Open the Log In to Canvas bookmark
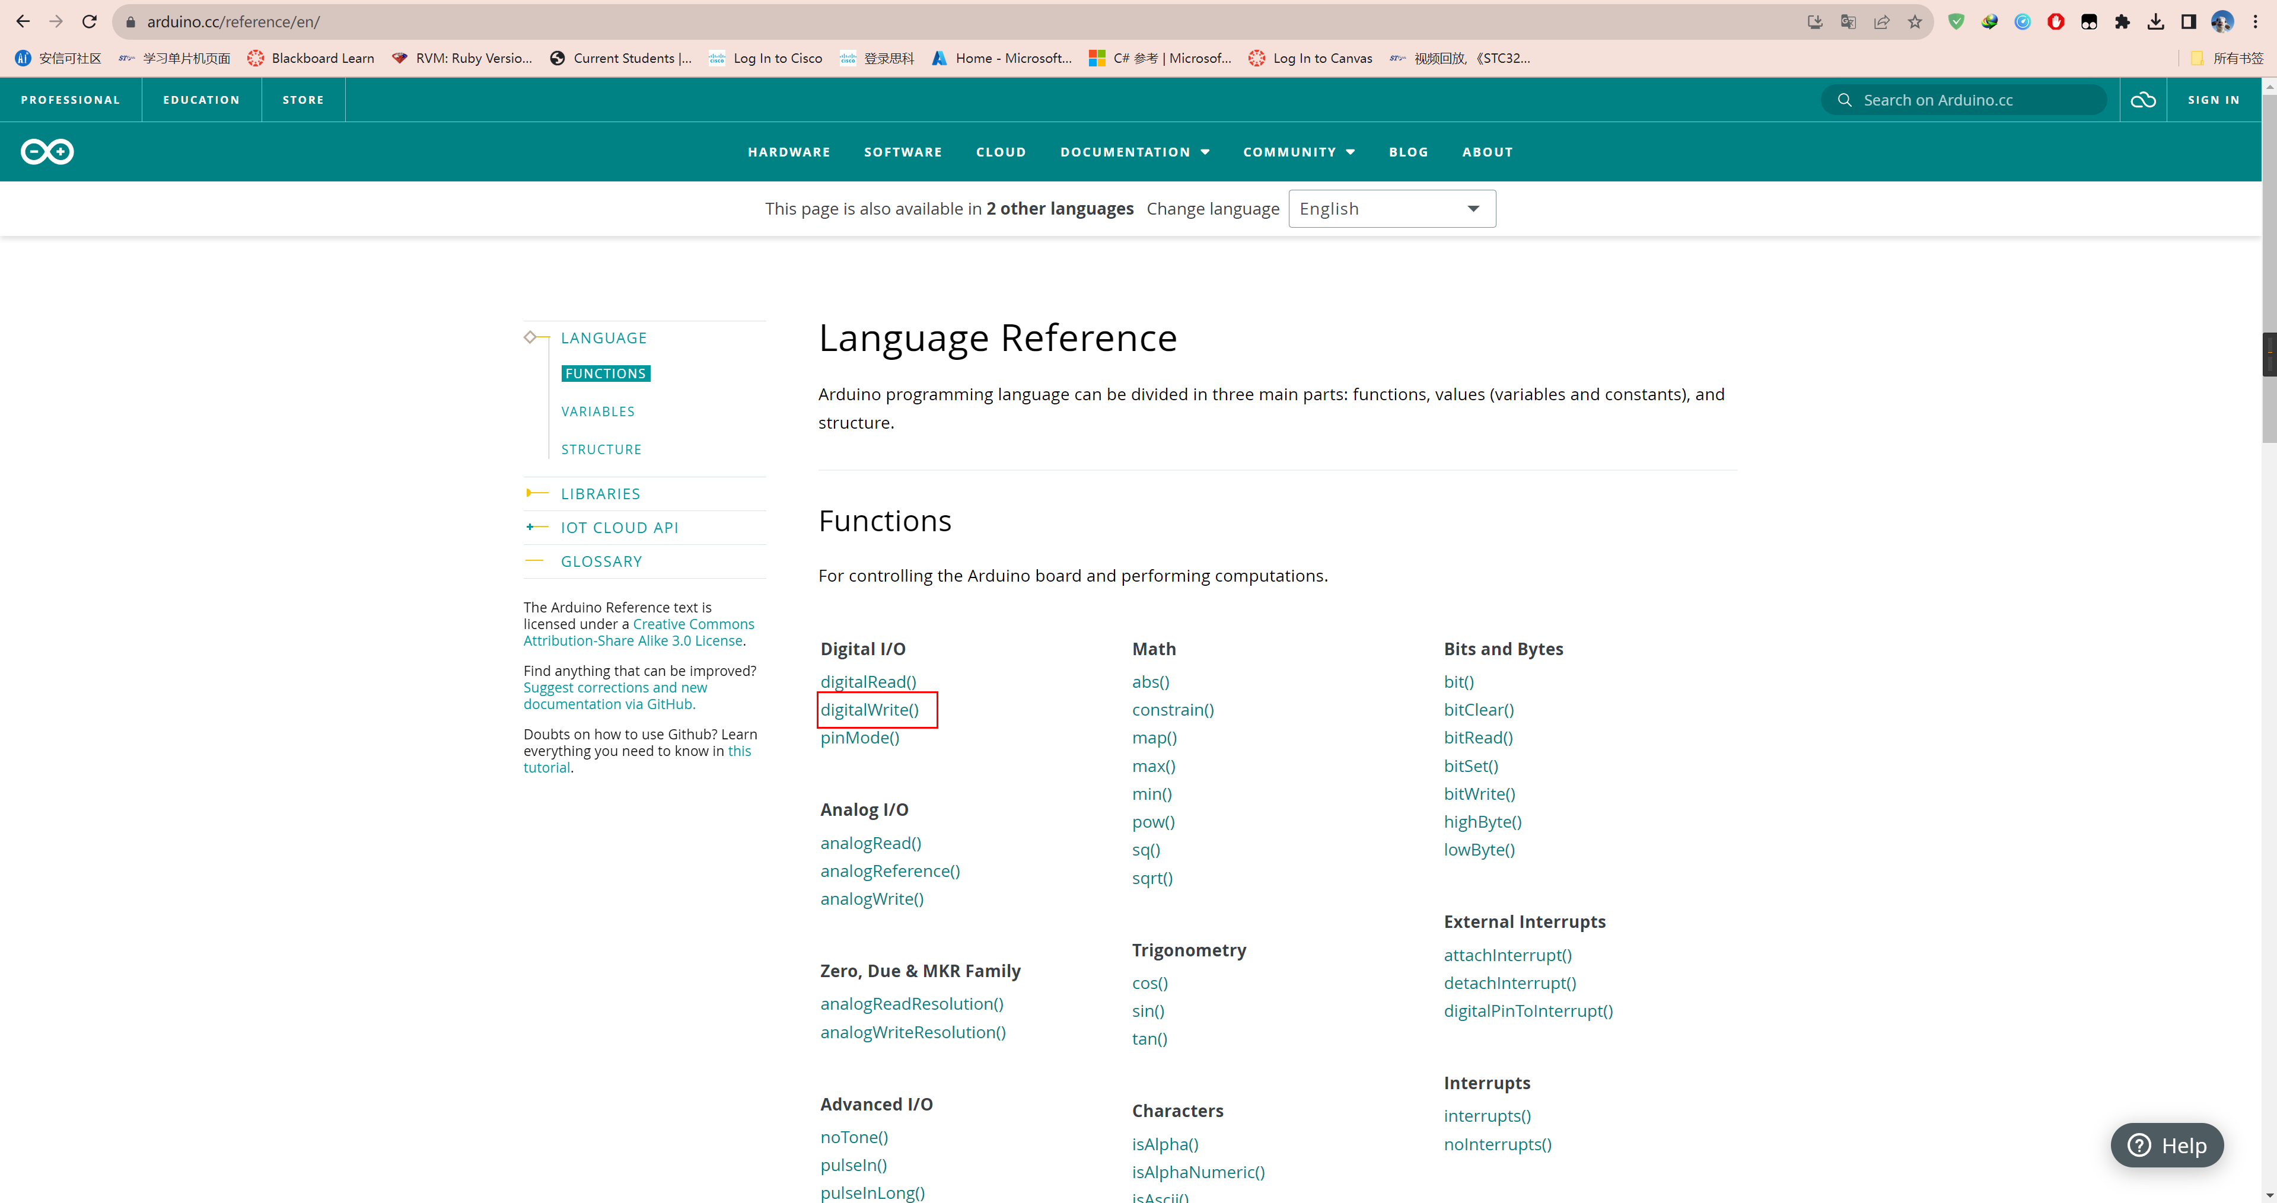 click(1310, 58)
